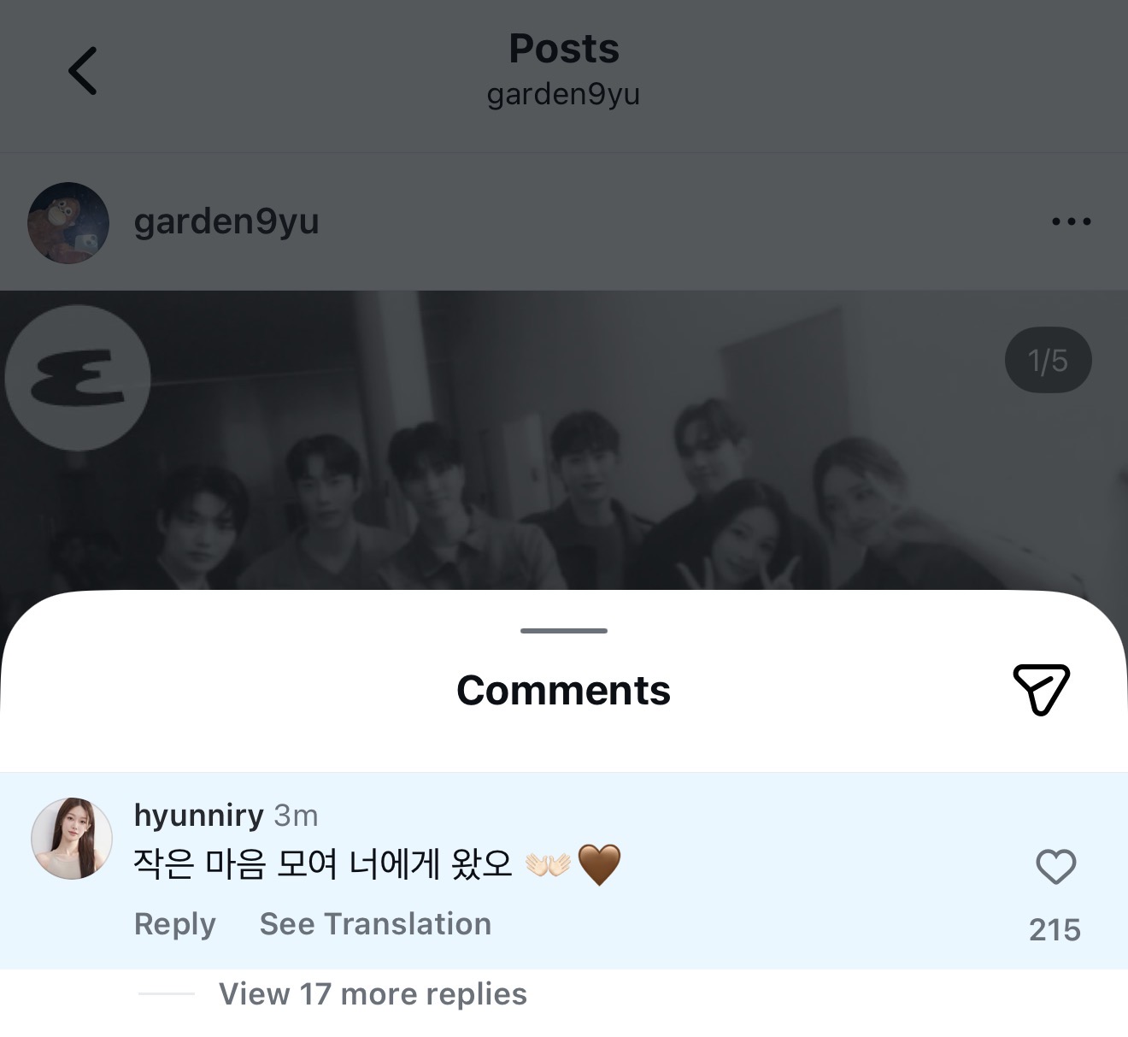Screen dimensions: 1128x1037
Task: Tap the circular E logo badge
Action: tap(78, 378)
